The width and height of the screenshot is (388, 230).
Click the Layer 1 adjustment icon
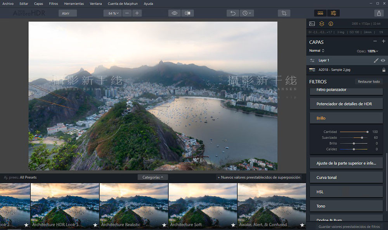tap(312, 60)
